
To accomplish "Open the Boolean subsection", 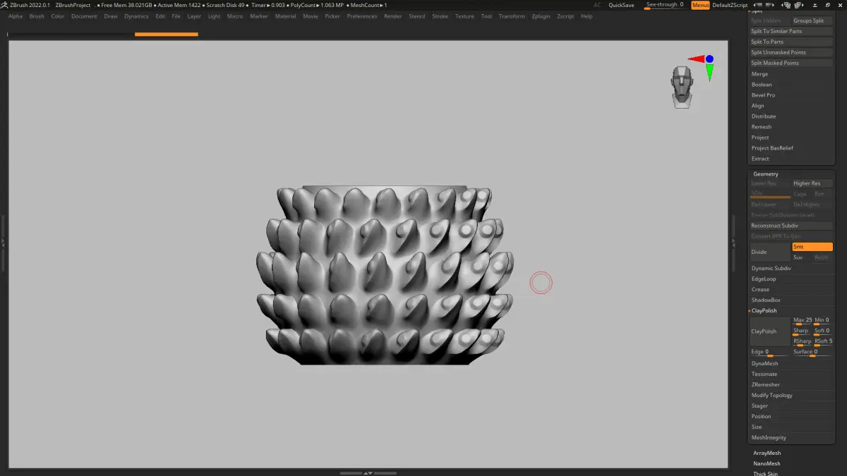I will click(x=762, y=85).
